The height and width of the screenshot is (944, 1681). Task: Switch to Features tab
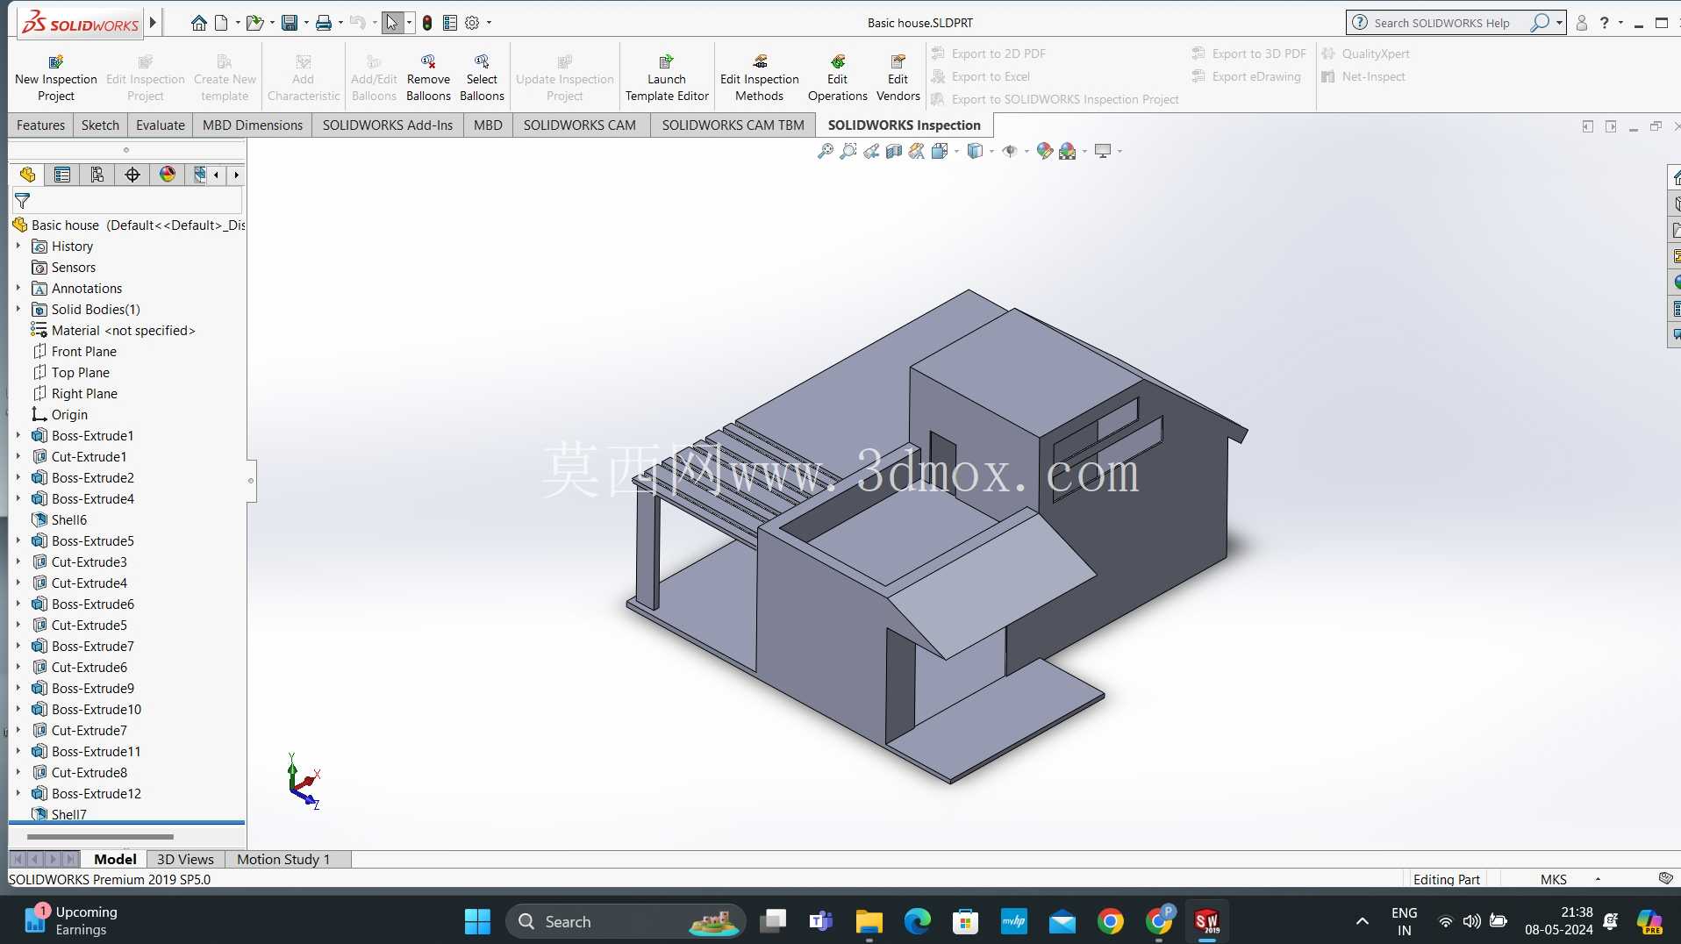[40, 125]
